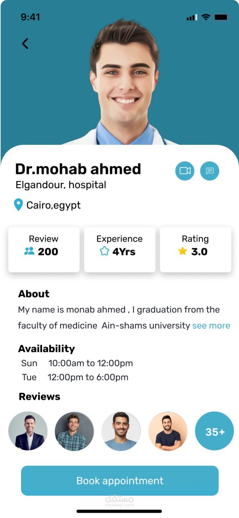Go back using the arrow icon
The height and width of the screenshot is (518, 239).
point(25,43)
